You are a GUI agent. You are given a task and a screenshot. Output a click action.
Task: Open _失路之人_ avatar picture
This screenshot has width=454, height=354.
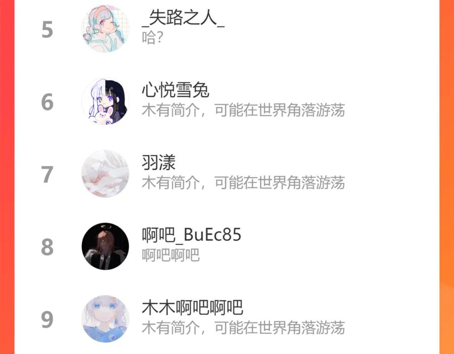tap(105, 29)
